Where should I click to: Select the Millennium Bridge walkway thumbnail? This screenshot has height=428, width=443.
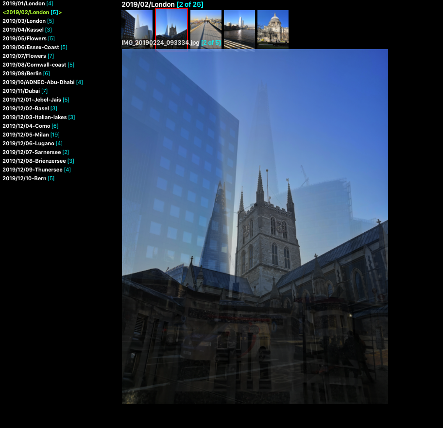tap(206, 29)
